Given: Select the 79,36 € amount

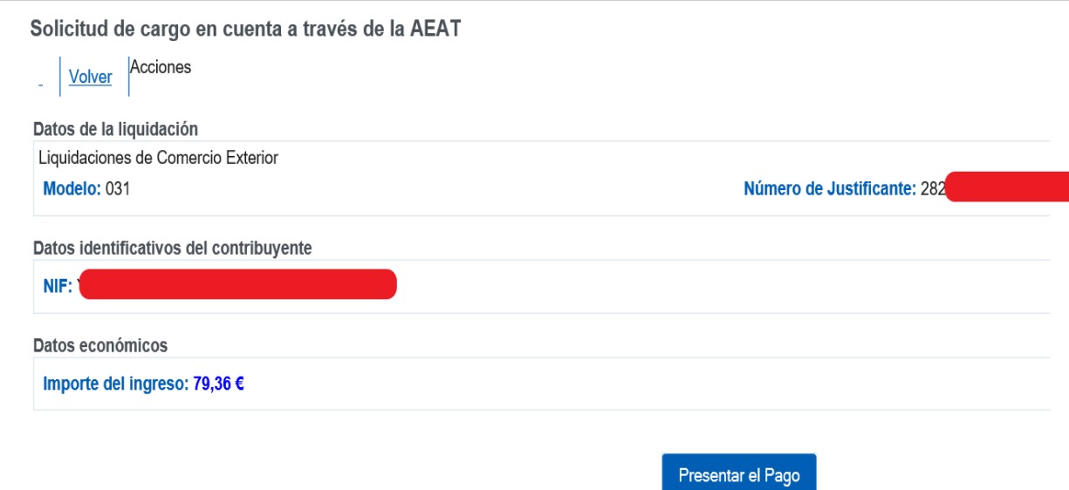Looking at the screenshot, I should [x=214, y=384].
